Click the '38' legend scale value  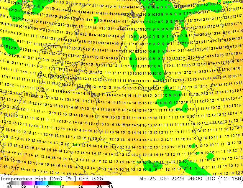click(x=100, y=186)
